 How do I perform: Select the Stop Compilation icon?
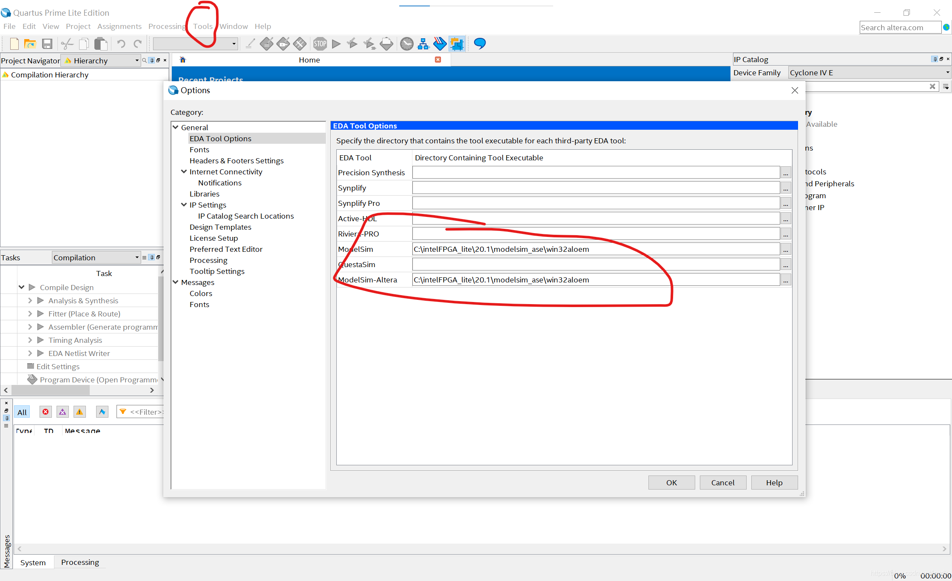(x=320, y=43)
